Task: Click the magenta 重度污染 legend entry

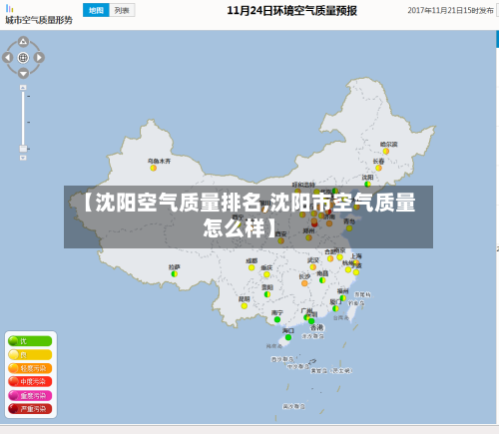Action: coord(30,395)
